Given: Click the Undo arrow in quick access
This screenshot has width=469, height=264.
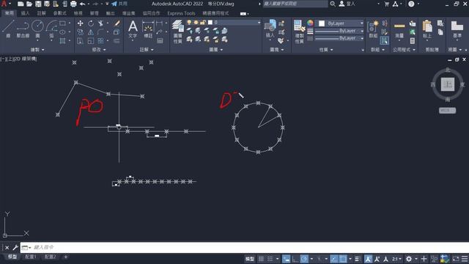Looking at the screenshot, I should [83, 4].
